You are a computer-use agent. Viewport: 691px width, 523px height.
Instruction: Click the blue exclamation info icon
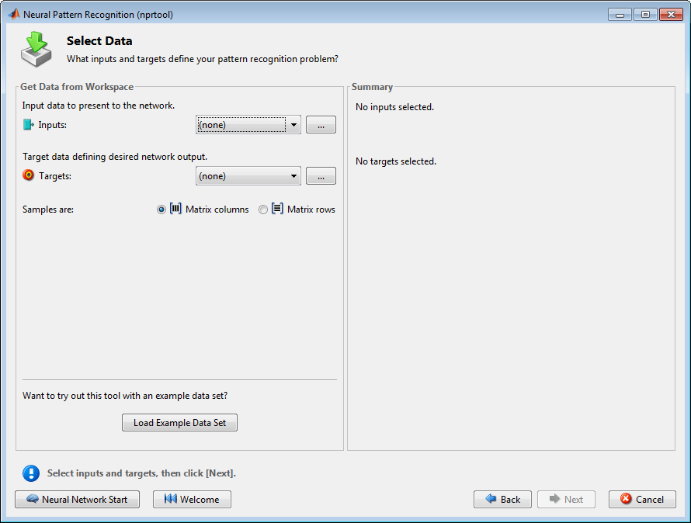tap(31, 473)
